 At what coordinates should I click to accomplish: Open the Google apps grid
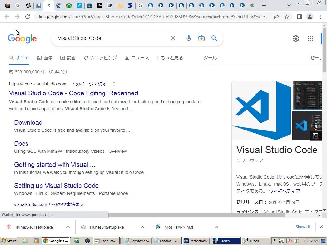310,39
